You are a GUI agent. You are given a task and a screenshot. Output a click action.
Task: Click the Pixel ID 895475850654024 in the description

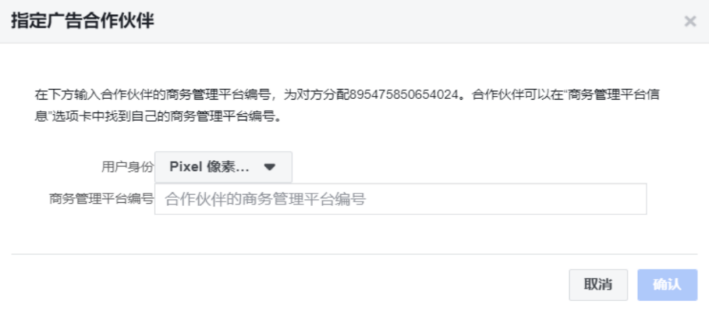pyautogui.click(x=403, y=95)
